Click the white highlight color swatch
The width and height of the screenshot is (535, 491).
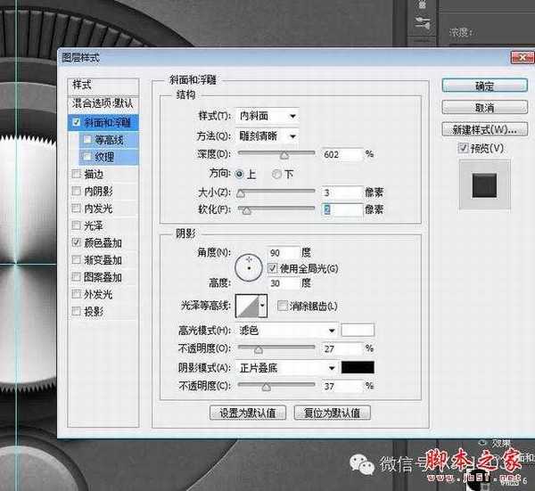[x=358, y=330]
